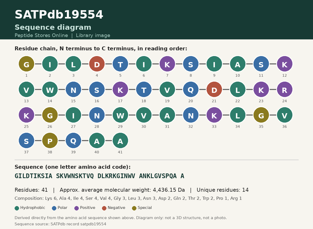Click residue 13 circle labeled V

point(26,89)
